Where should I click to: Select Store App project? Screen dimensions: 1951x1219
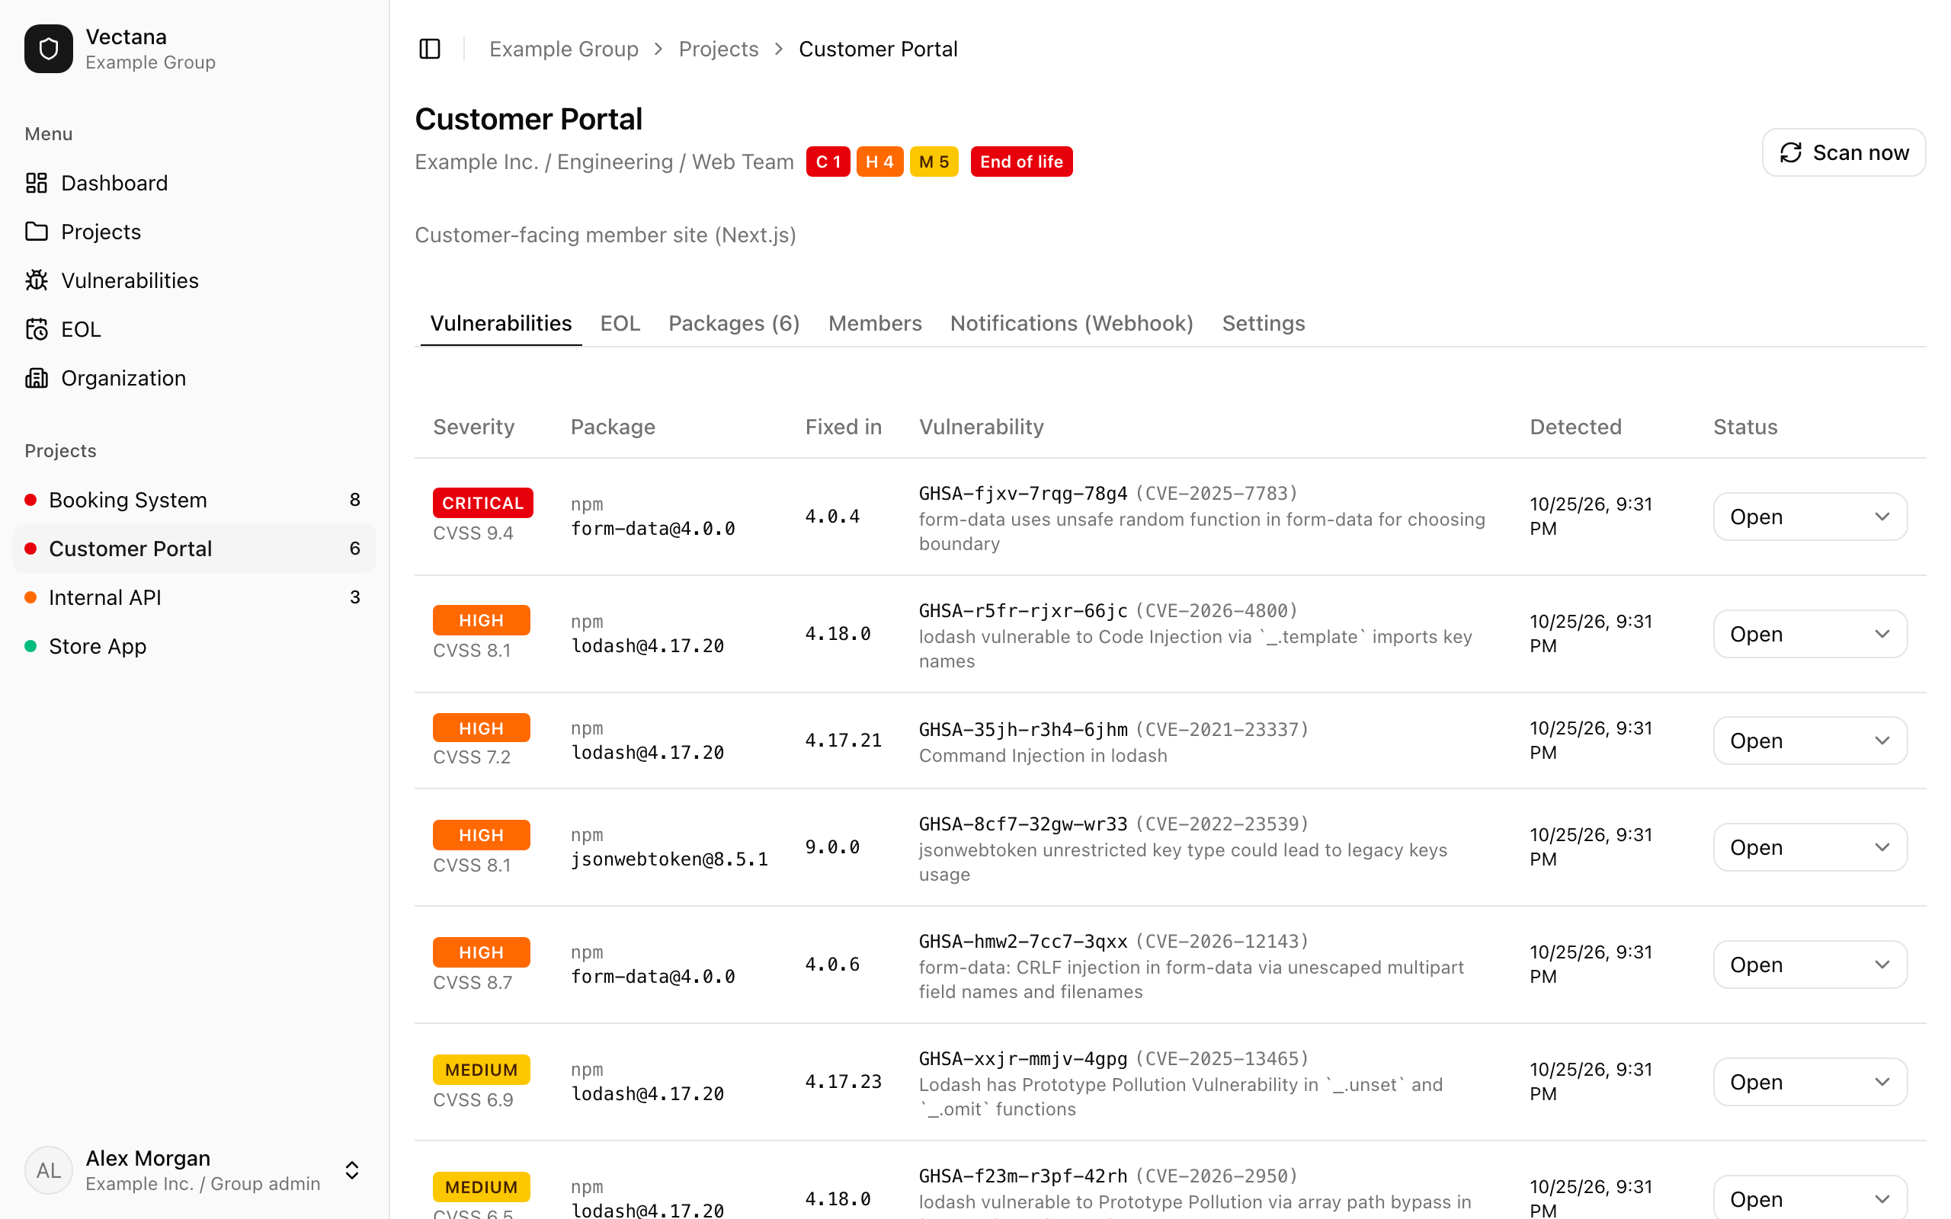click(194, 646)
